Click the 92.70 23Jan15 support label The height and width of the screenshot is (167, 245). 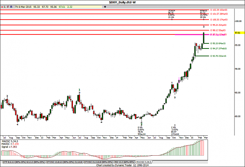(218, 56)
